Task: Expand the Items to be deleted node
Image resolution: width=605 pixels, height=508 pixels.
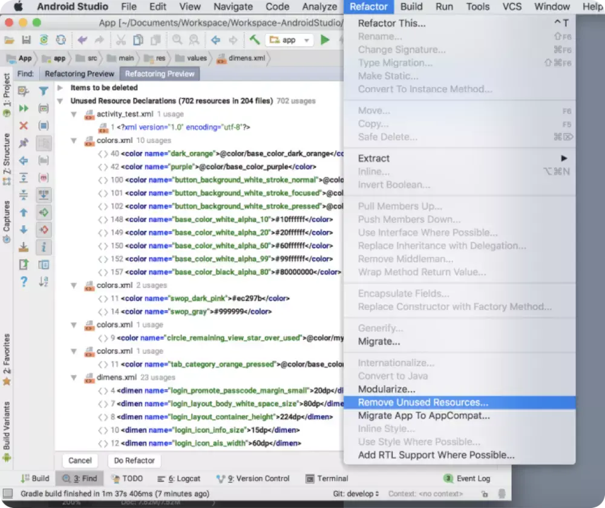Action: [x=60, y=88]
